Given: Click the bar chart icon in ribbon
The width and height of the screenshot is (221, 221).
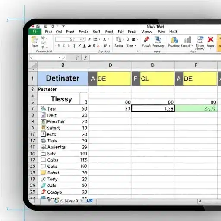Looking at the screenshot, I should tap(188, 40).
